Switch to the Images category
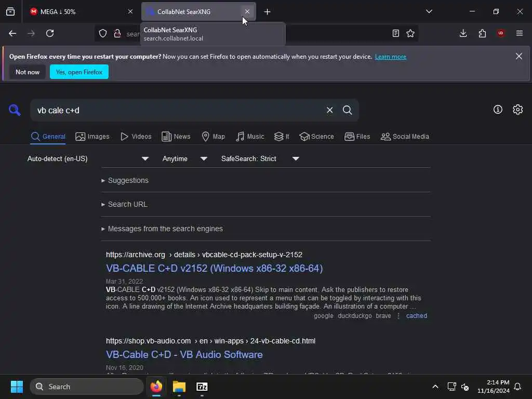 pos(92,137)
